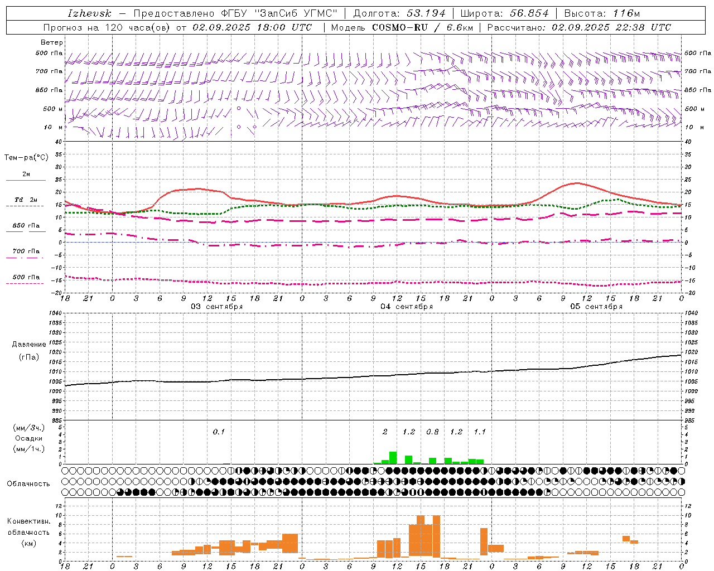
Task: Click the dashed line under 'Td 2м'
Action: click(25, 206)
